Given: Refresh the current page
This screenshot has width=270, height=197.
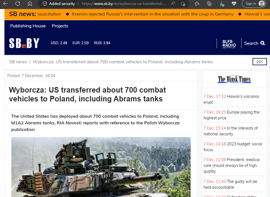Looking at the screenshot, I should click(x=18, y=4).
